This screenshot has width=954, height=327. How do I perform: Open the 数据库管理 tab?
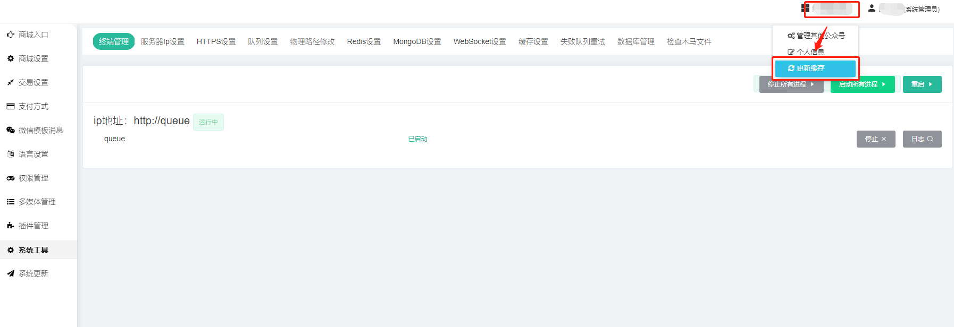click(x=635, y=41)
